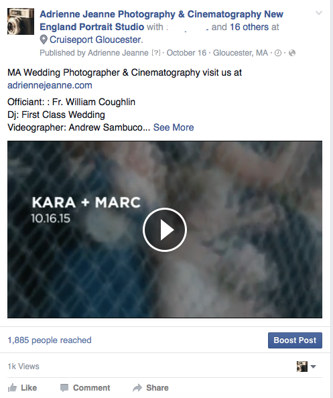
Task: Click the globe public audience icon
Action: click(x=292, y=53)
